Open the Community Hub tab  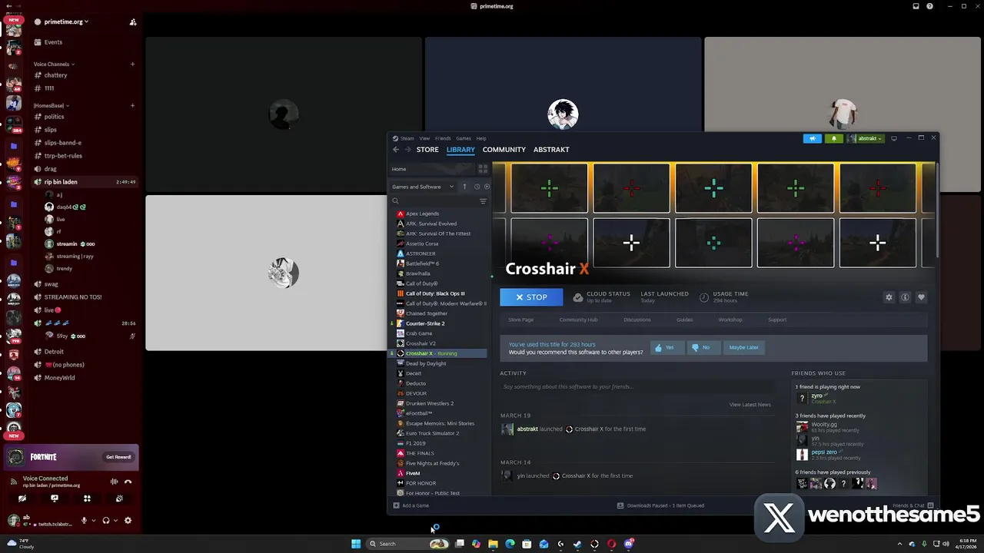coord(578,320)
